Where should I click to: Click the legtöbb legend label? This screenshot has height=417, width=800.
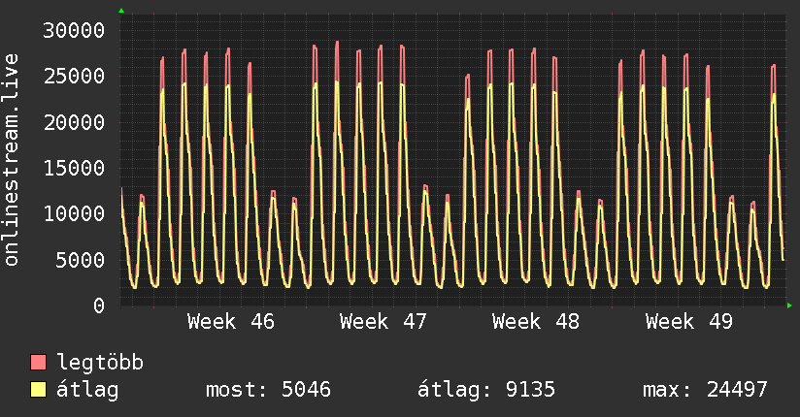coord(100,362)
